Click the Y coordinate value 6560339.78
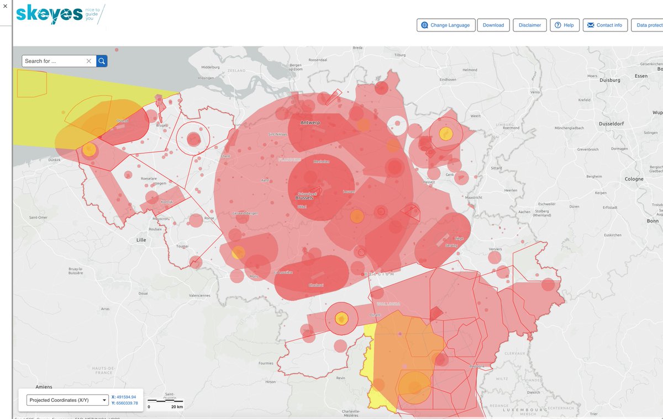663x419 pixels. tap(127, 404)
